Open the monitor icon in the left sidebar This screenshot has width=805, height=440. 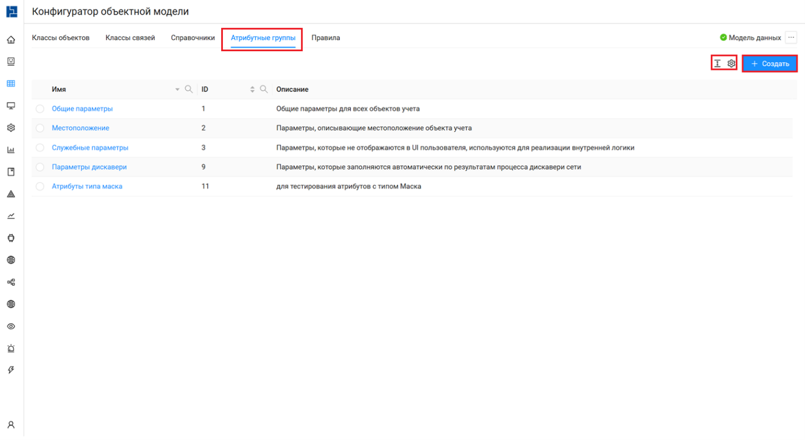(x=10, y=106)
